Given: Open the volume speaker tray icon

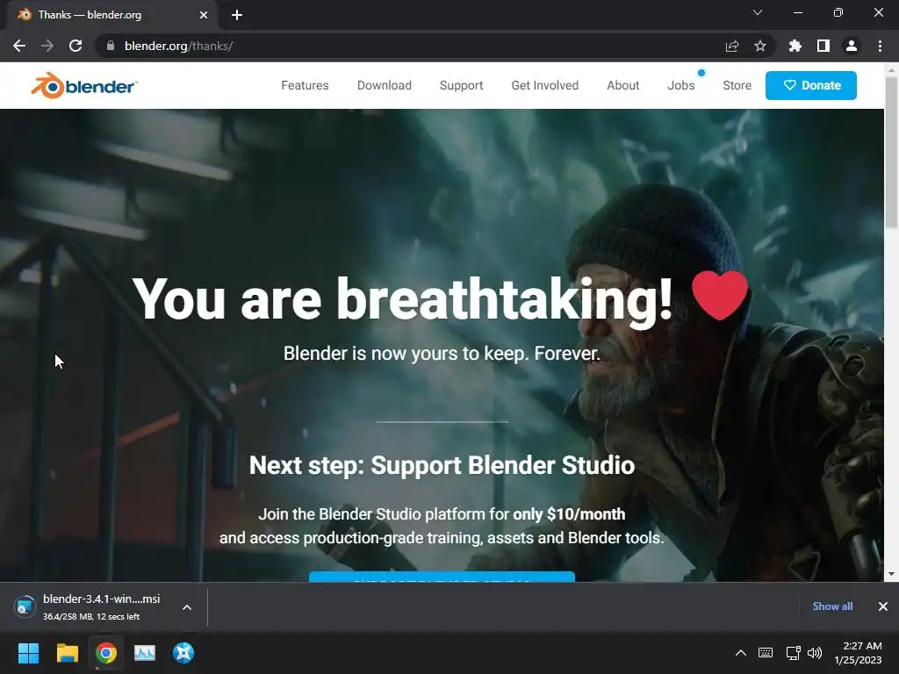Looking at the screenshot, I should (815, 653).
